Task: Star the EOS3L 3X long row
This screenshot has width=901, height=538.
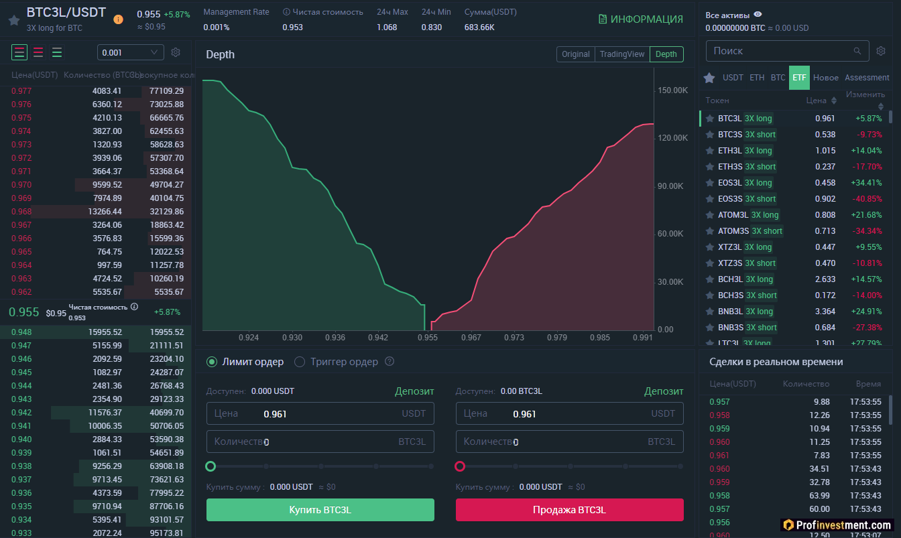Action: click(x=710, y=183)
